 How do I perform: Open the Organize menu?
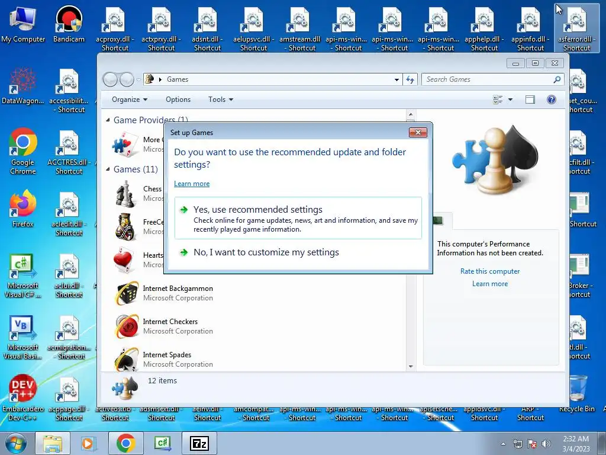pos(130,100)
